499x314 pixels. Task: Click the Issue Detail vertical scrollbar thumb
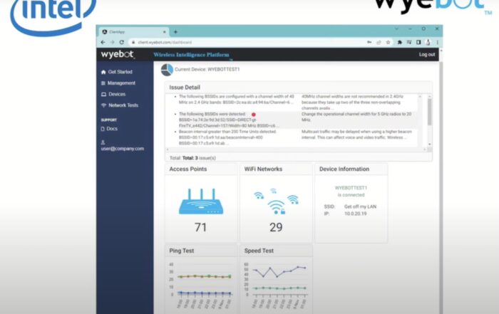tap(429, 112)
